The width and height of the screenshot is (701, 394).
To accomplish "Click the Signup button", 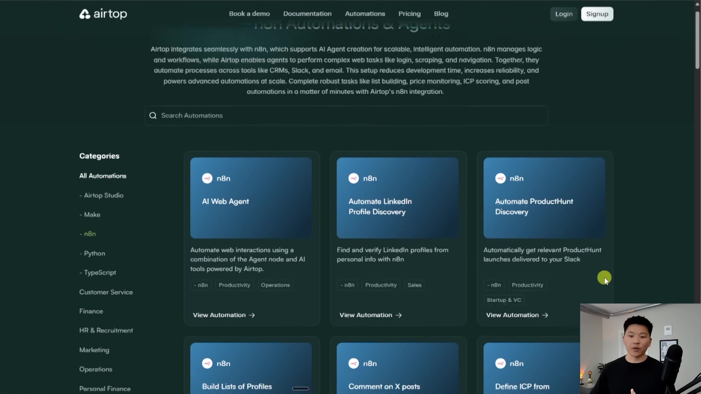I will (x=597, y=14).
